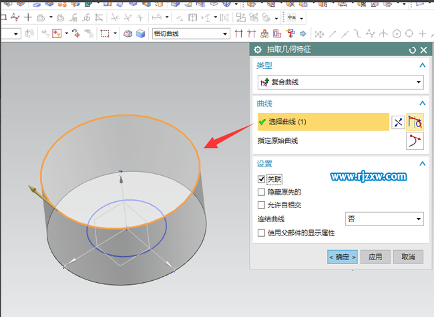The width and height of the screenshot is (434, 317).
Task: Click the circle-center snap point icon
Action: 397,33
